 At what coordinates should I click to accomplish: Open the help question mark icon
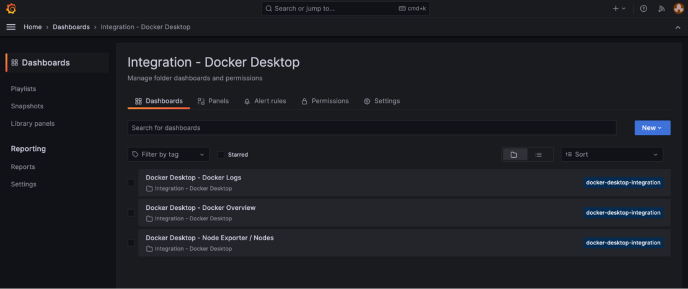(643, 9)
